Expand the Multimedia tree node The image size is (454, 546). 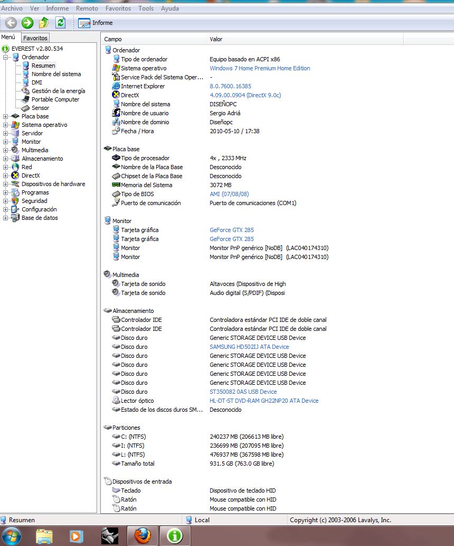(5, 150)
